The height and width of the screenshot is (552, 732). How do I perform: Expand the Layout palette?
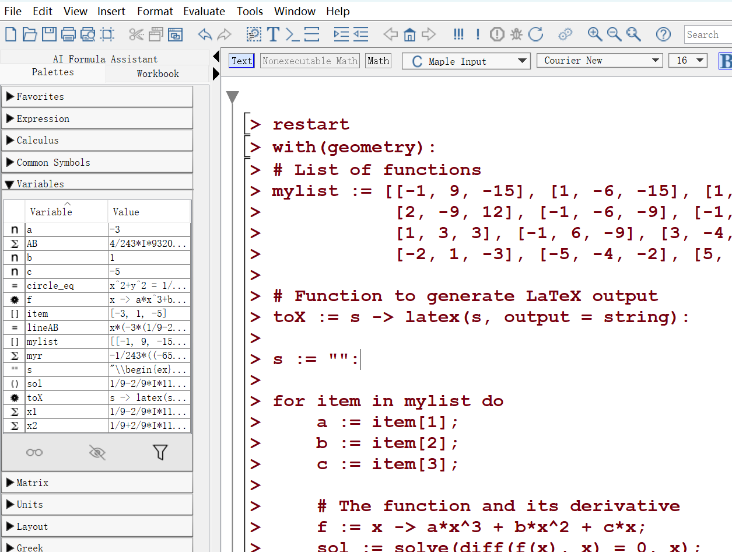(97, 526)
